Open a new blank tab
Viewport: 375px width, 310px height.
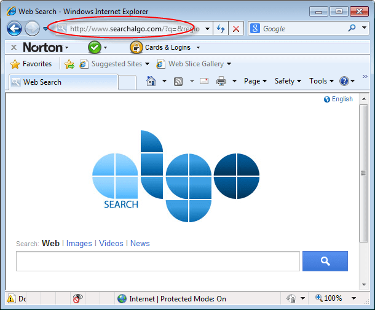[127, 83]
